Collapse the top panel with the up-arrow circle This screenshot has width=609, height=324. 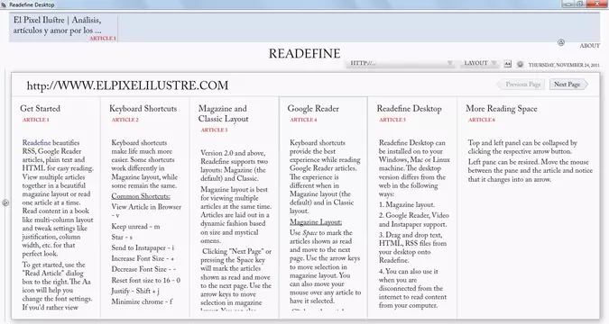pyautogui.click(x=561, y=42)
